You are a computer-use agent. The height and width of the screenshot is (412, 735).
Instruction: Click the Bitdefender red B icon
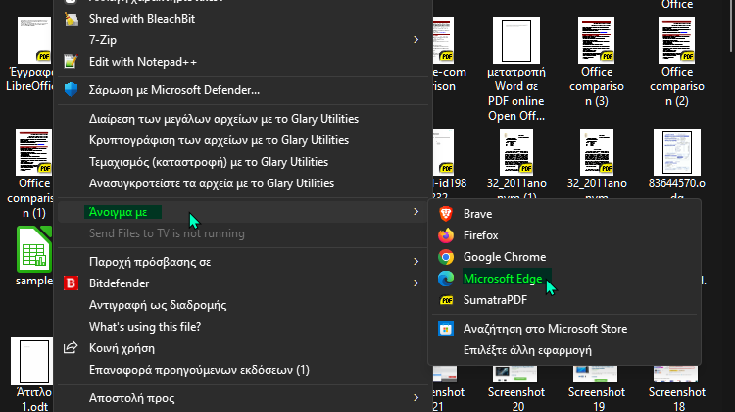(71, 283)
